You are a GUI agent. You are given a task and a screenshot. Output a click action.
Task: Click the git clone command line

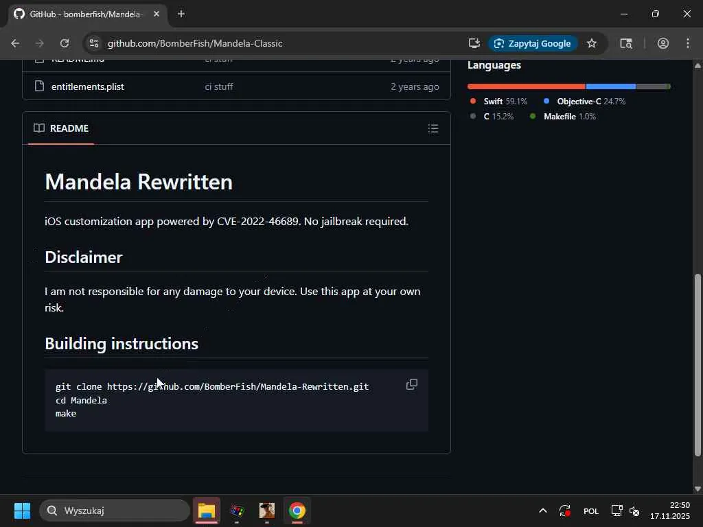point(212,386)
